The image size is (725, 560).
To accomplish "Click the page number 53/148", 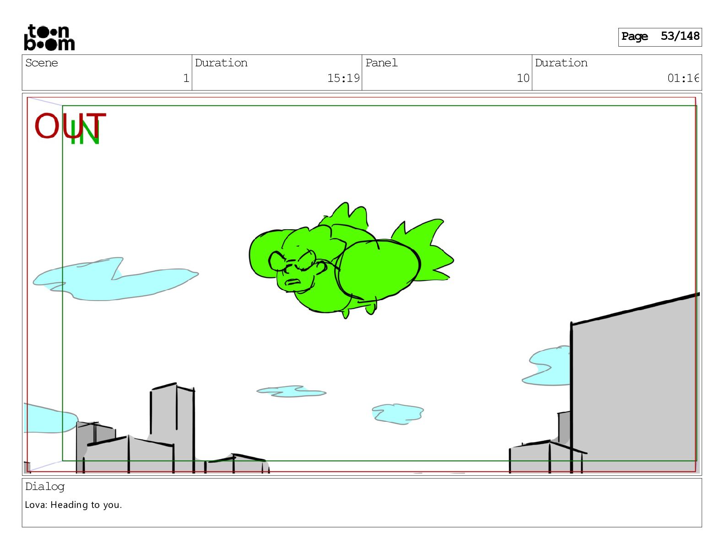I will click(680, 36).
